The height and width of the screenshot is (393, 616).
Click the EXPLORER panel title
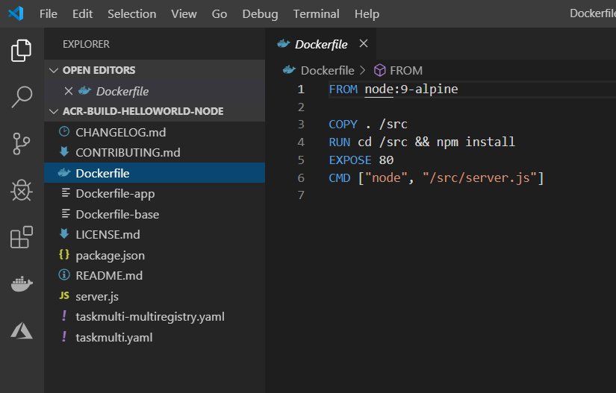[86, 44]
